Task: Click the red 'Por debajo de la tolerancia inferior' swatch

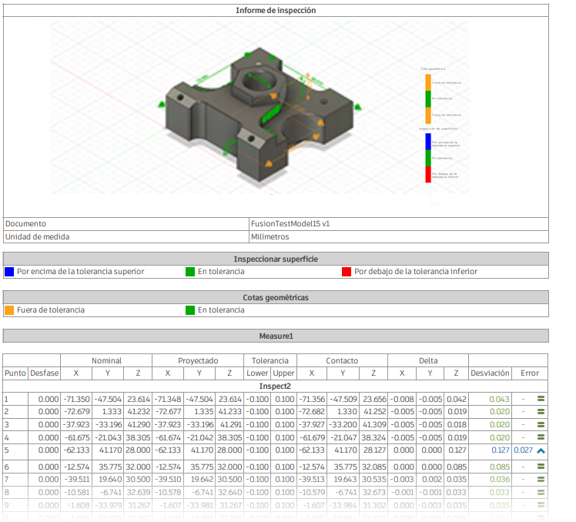Action: click(x=347, y=272)
